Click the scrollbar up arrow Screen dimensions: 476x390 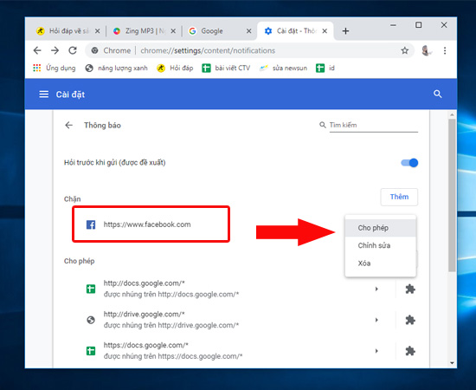tap(452, 115)
